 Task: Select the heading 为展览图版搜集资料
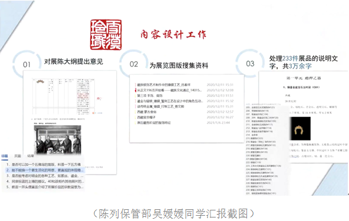[179, 65]
